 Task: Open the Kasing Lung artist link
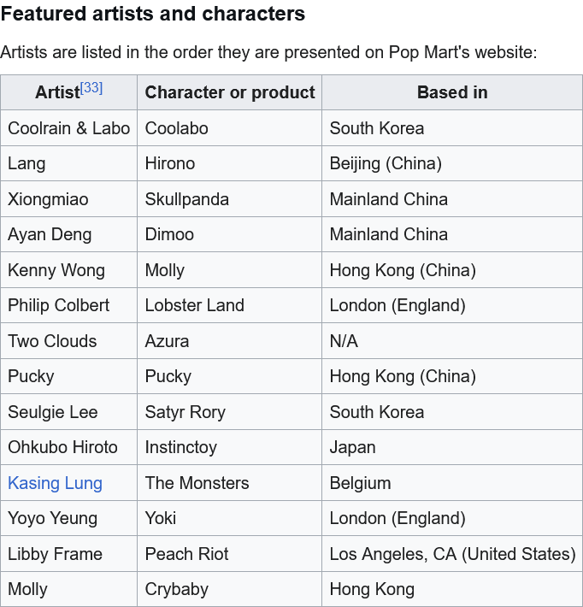55,483
